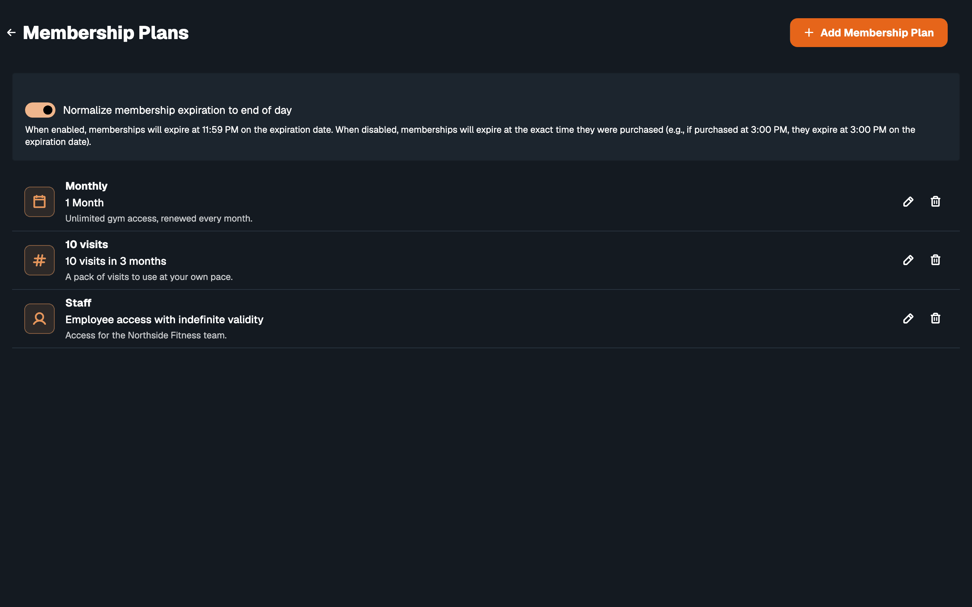This screenshot has width=972, height=607.
Task: Edit the Staff membership plan
Action: point(908,318)
